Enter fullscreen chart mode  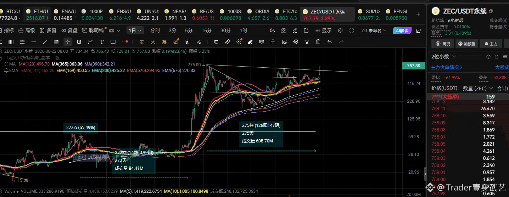(352, 31)
